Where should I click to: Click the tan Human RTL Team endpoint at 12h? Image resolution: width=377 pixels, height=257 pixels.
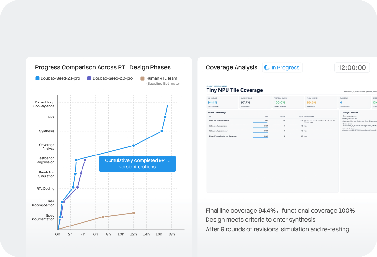tap(134, 213)
